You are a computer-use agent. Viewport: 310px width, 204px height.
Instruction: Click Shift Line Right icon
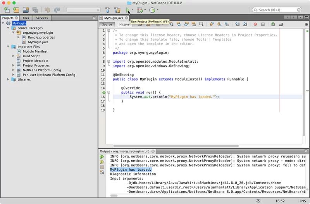(245, 24)
